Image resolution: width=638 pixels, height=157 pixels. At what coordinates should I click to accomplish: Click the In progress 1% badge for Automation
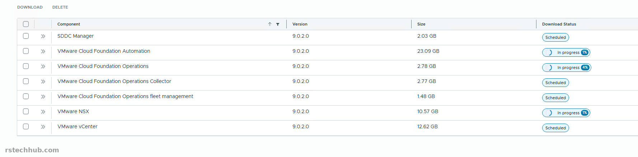566,52
